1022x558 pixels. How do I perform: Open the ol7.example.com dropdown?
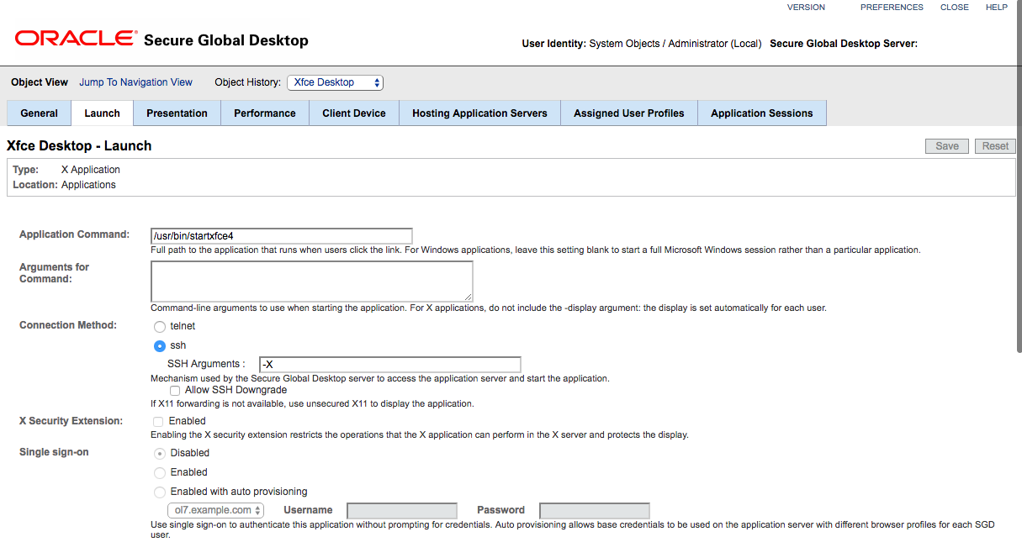216,511
